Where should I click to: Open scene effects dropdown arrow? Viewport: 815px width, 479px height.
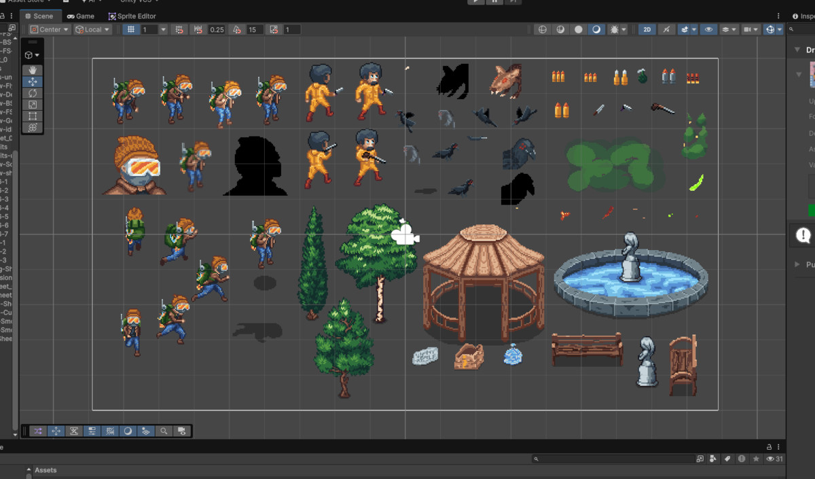tap(695, 30)
